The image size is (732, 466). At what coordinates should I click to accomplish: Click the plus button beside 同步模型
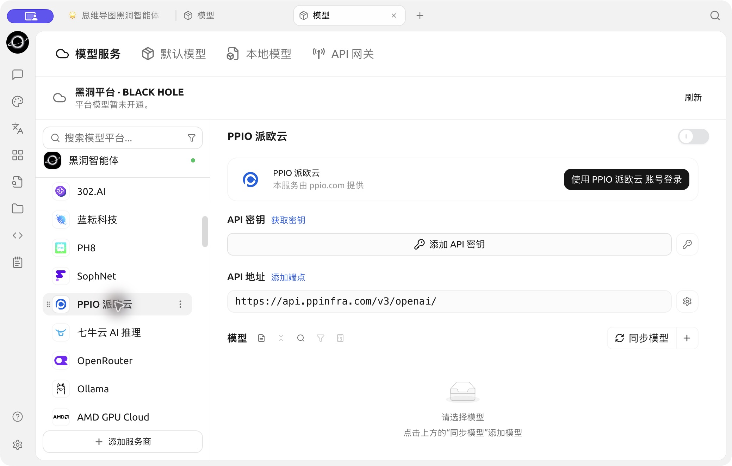(687, 338)
